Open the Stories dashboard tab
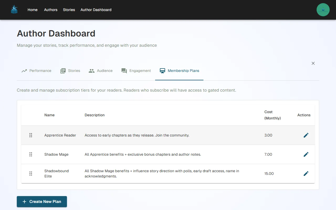Screen dimensions: 336x210 [x=70, y=71]
